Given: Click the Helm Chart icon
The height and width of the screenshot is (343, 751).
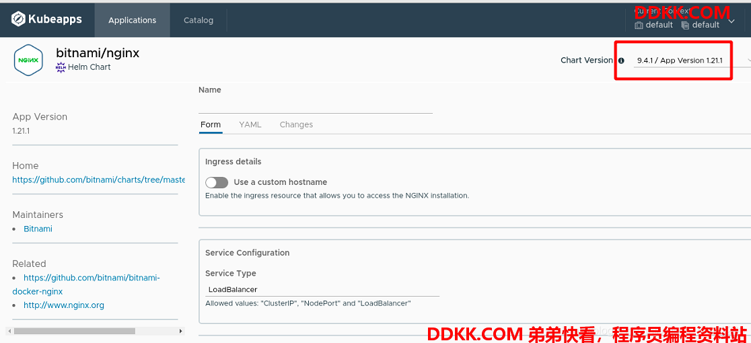Looking at the screenshot, I should click(x=61, y=67).
